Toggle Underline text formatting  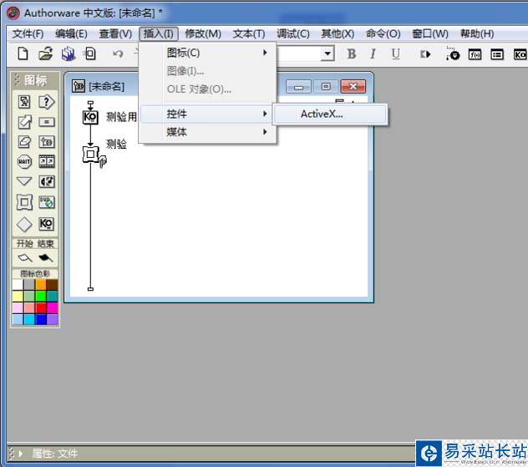click(x=396, y=53)
